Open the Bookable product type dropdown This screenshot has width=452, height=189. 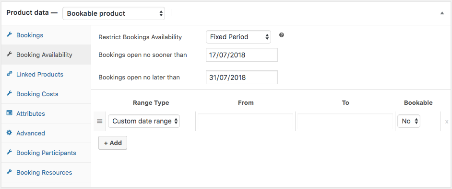[114, 13]
